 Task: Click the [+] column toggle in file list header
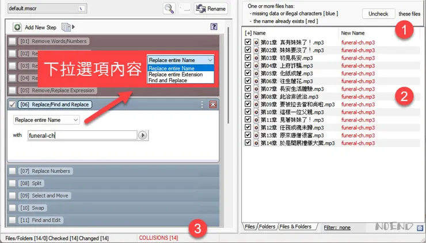click(x=248, y=33)
